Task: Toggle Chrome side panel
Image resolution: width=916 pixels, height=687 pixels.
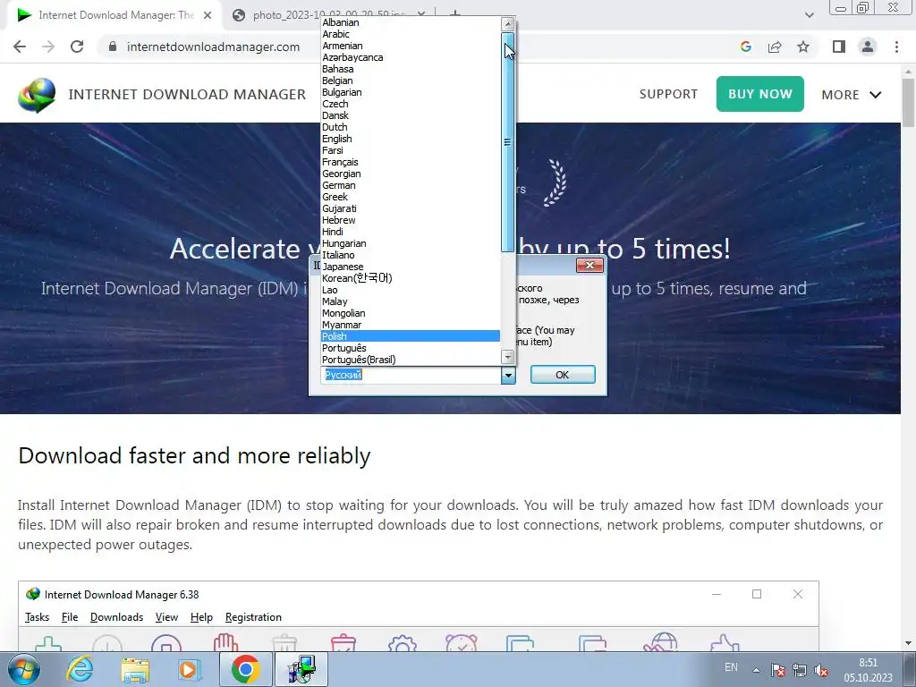Action: click(839, 47)
